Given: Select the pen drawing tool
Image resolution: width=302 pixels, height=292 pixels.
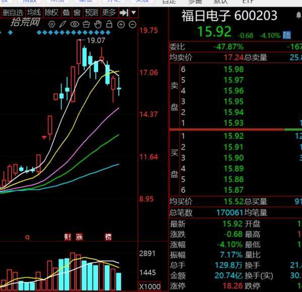Looking at the screenshot, I should coord(63,25).
